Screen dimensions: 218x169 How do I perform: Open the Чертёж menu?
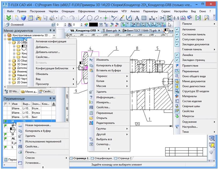coord(53,11)
